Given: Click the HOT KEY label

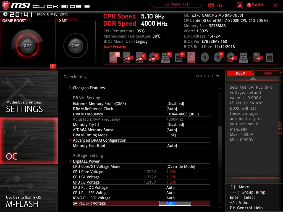Looking at the screenshot, I should coord(203,76).
